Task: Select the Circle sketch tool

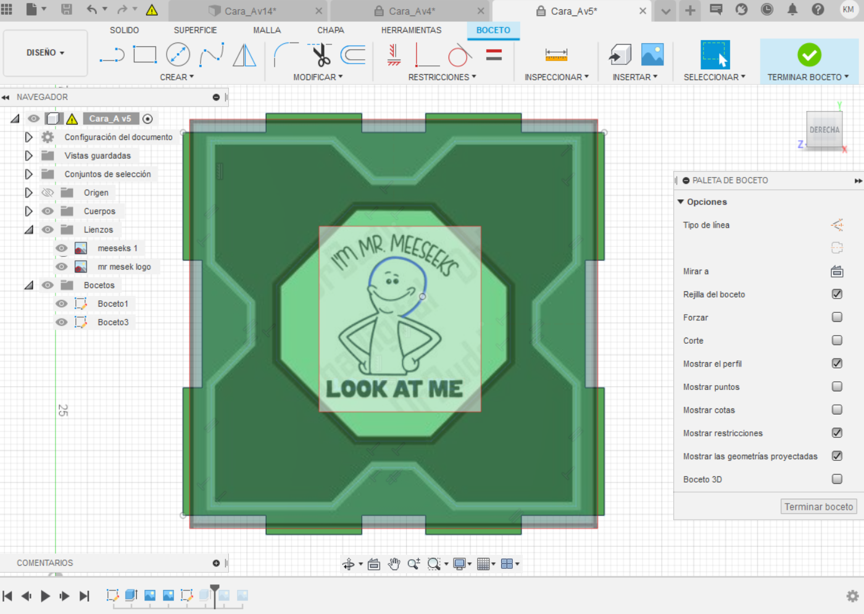Action: click(178, 55)
